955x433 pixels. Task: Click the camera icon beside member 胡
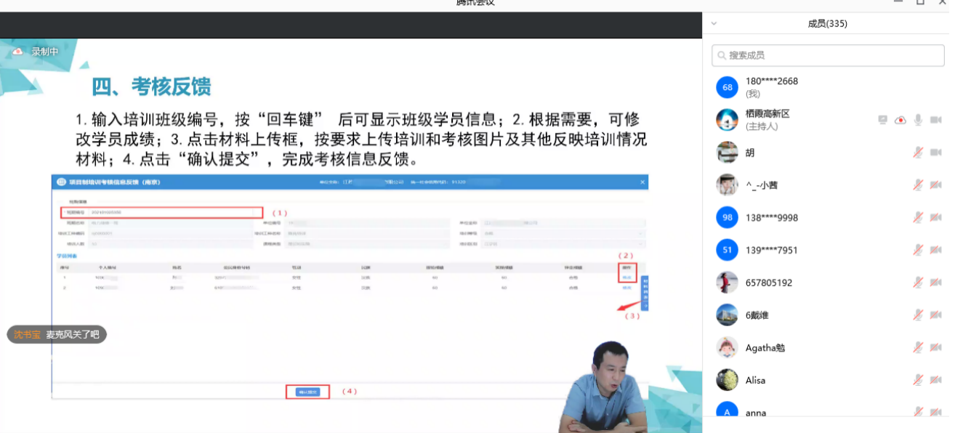pos(936,153)
